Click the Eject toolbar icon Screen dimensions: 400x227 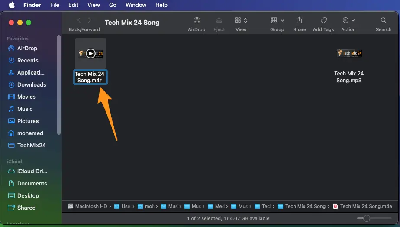coord(219,20)
